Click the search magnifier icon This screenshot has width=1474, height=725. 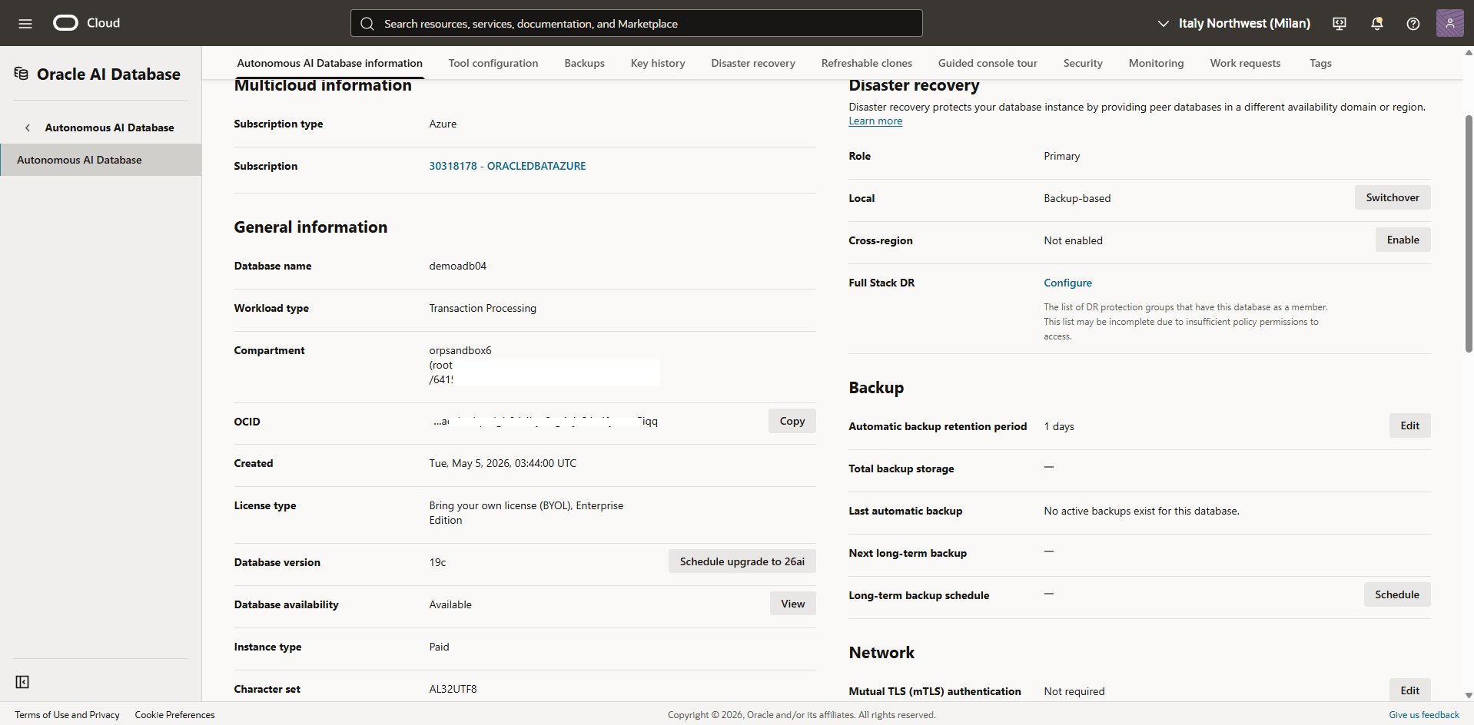(x=367, y=24)
